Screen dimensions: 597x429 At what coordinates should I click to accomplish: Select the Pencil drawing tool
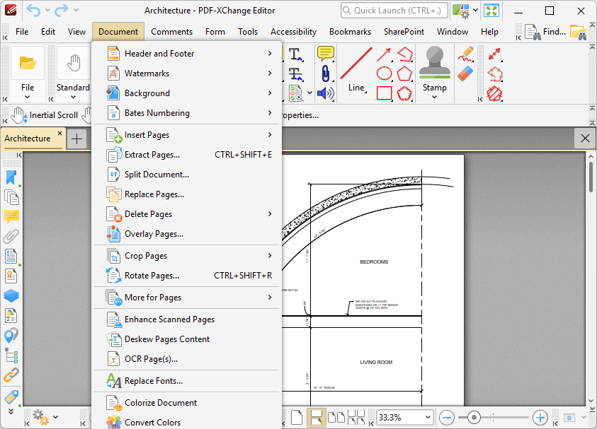465,54
